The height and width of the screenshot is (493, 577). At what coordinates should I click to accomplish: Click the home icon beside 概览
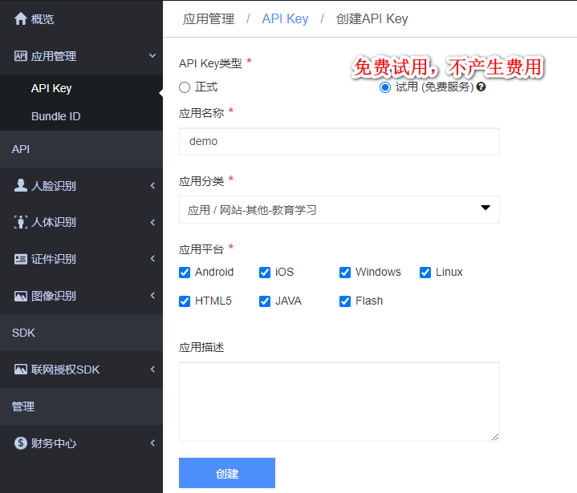pyautogui.click(x=21, y=18)
